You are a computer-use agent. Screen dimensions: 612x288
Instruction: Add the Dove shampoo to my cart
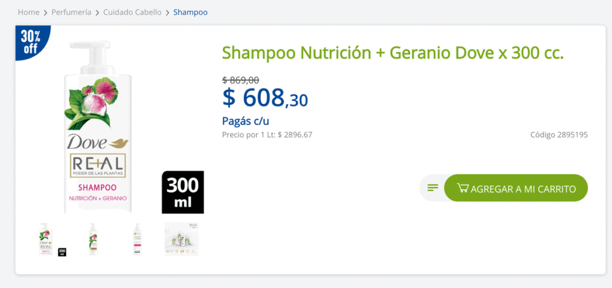(516, 188)
